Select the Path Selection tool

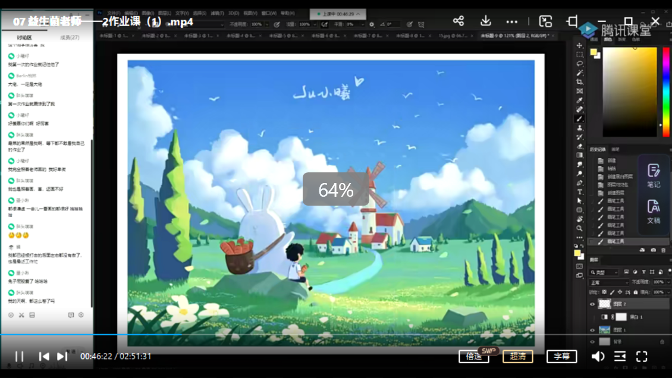(579, 201)
